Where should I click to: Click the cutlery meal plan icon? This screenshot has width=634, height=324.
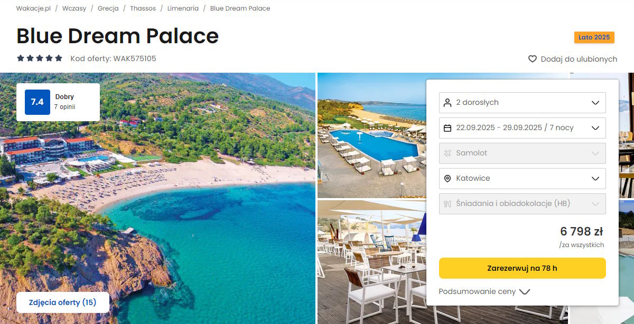[x=447, y=204]
